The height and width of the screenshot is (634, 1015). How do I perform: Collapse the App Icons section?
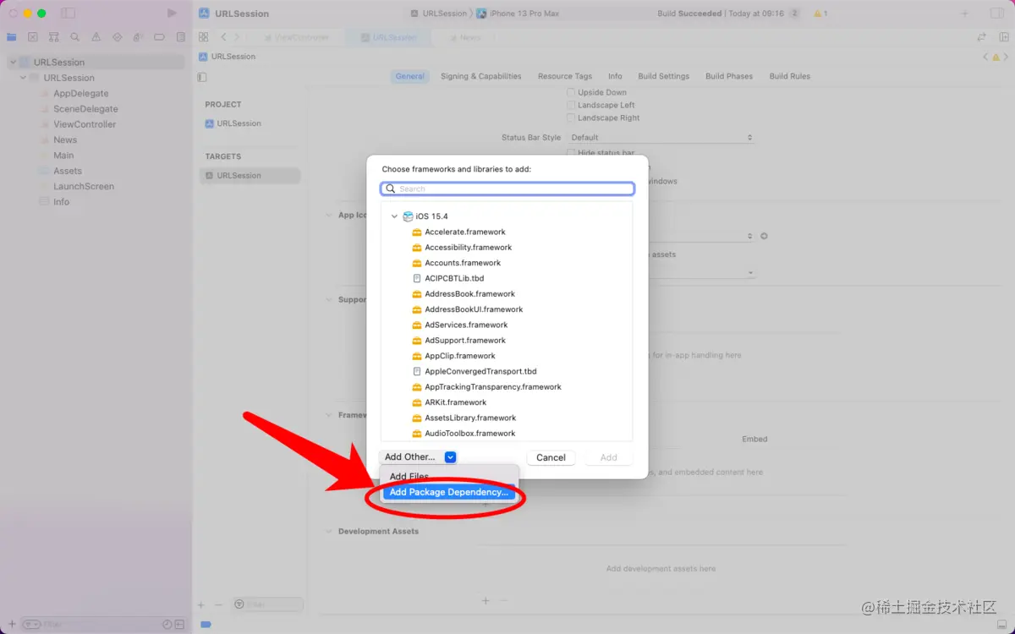point(329,215)
